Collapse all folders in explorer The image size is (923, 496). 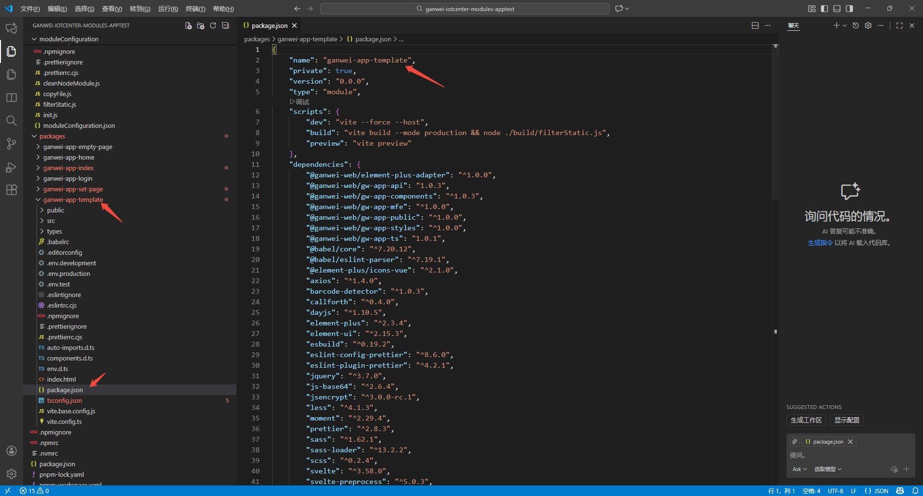pos(225,25)
